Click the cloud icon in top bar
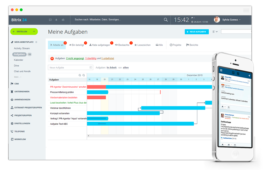263x170 pixels. click(63, 20)
